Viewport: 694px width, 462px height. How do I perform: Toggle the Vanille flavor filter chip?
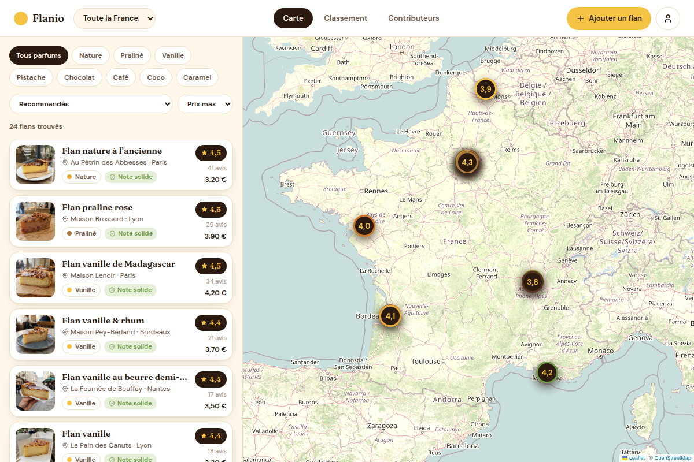(173, 55)
